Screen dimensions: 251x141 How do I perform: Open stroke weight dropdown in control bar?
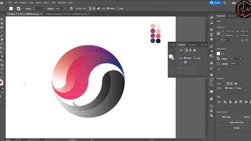click(44, 9)
